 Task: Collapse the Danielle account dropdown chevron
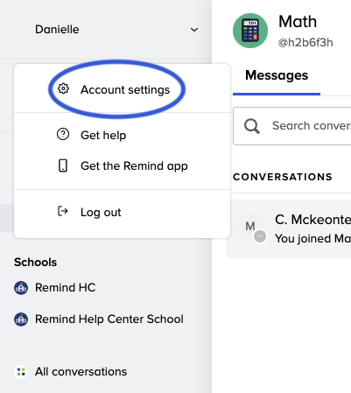[194, 30]
